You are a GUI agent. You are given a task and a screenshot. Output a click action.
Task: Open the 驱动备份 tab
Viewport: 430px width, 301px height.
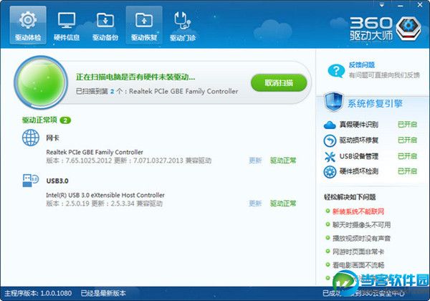tap(105, 25)
